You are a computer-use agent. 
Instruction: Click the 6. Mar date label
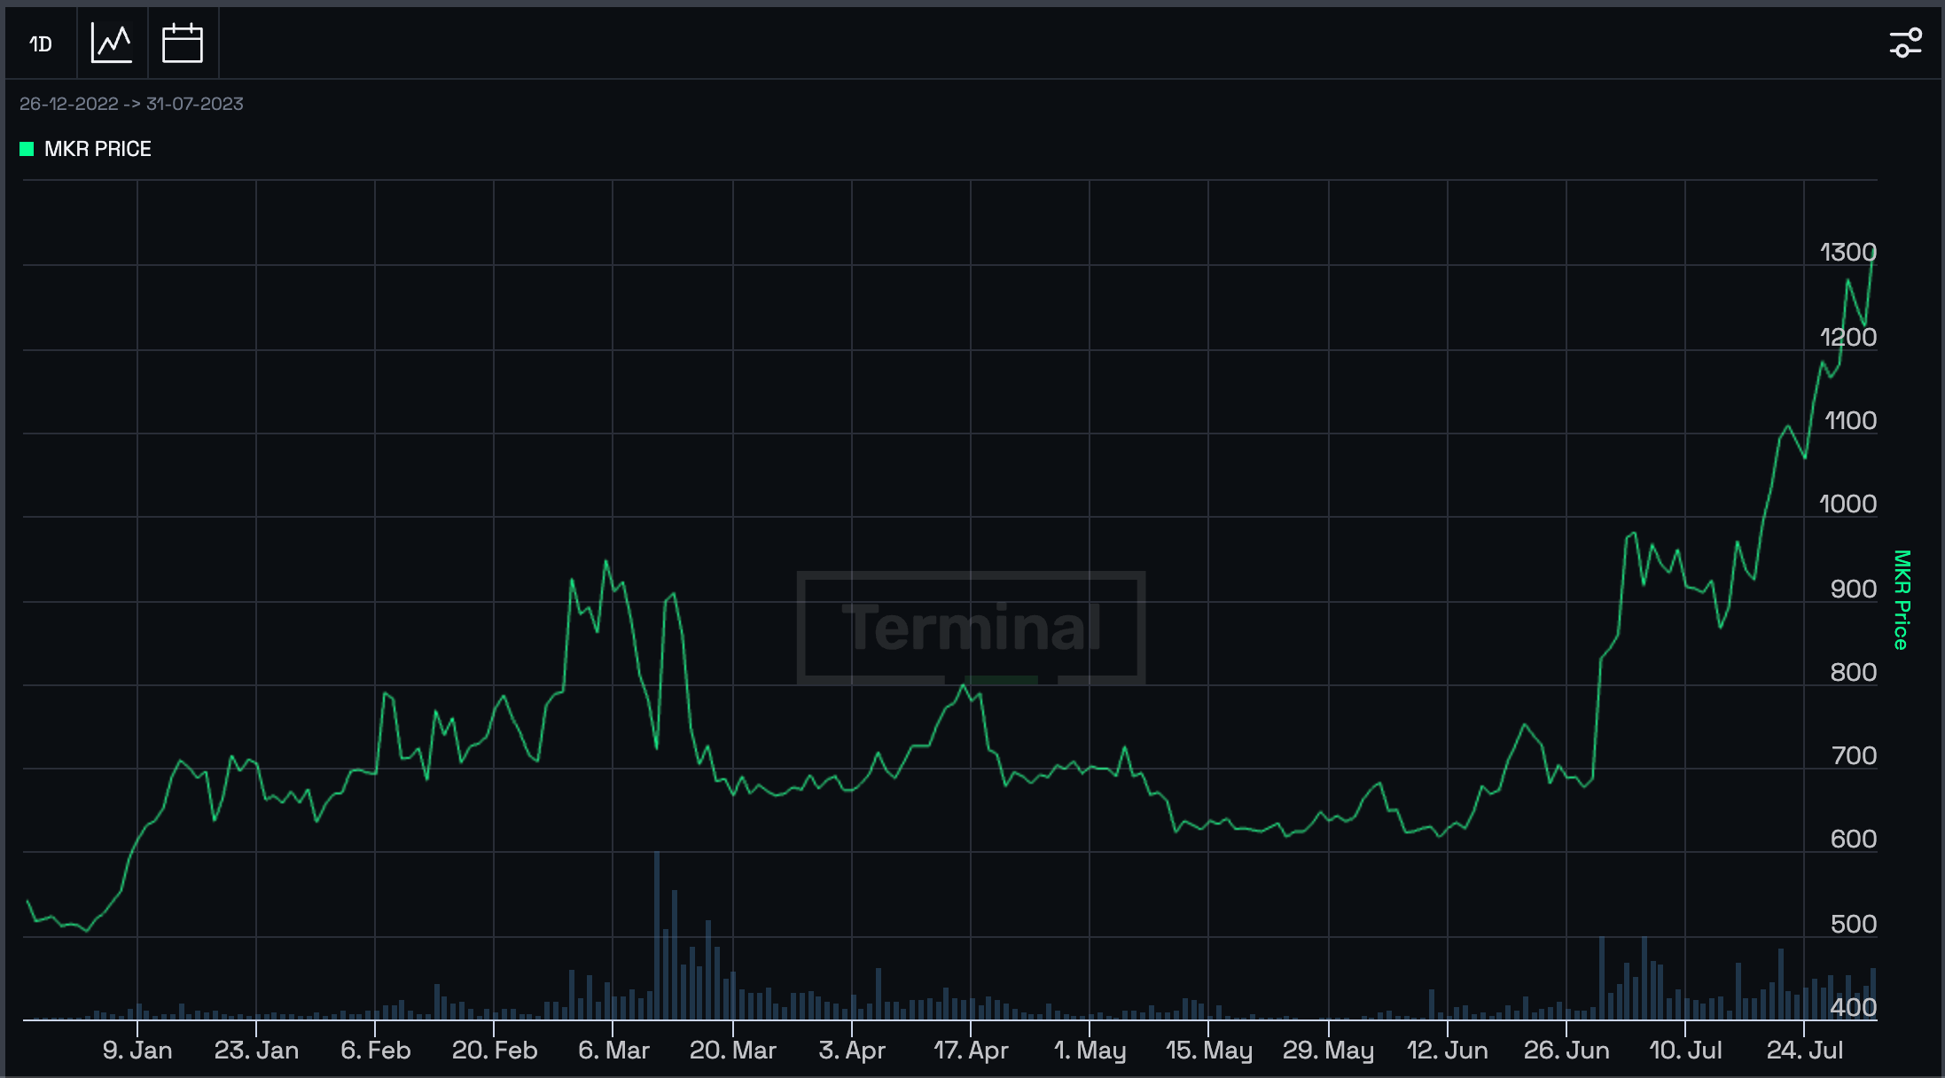coord(613,1051)
